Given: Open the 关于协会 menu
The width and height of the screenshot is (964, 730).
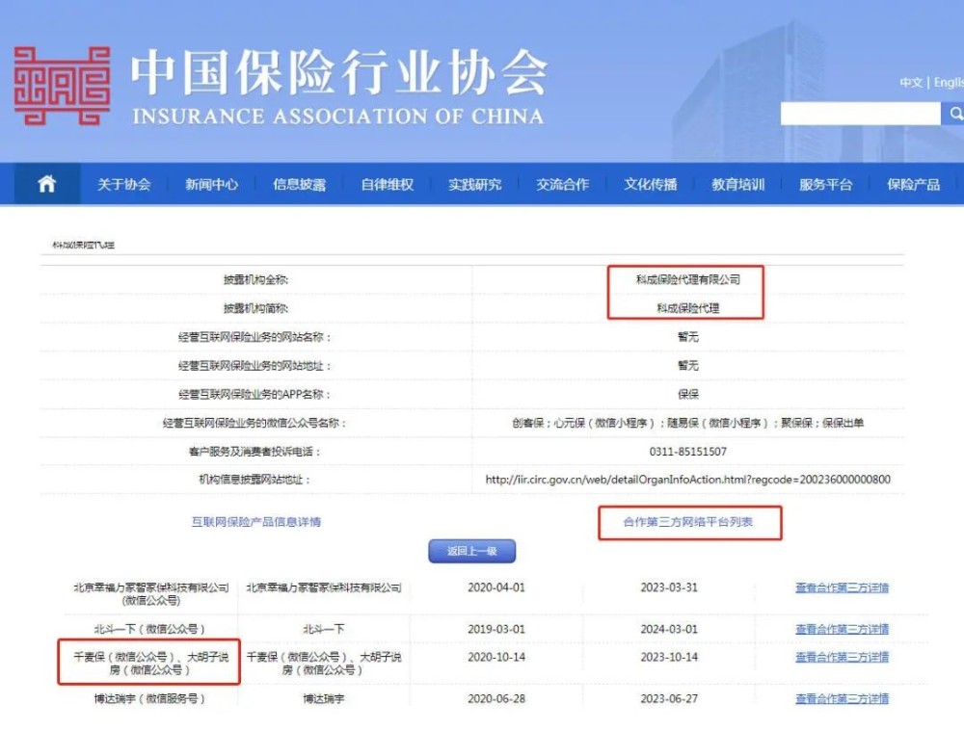Looking at the screenshot, I should click(x=123, y=184).
